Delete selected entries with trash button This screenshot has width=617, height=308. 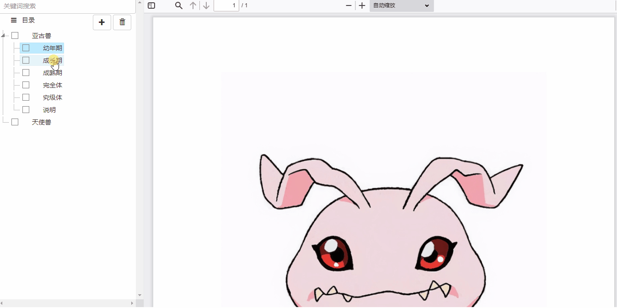click(x=122, y=22)
